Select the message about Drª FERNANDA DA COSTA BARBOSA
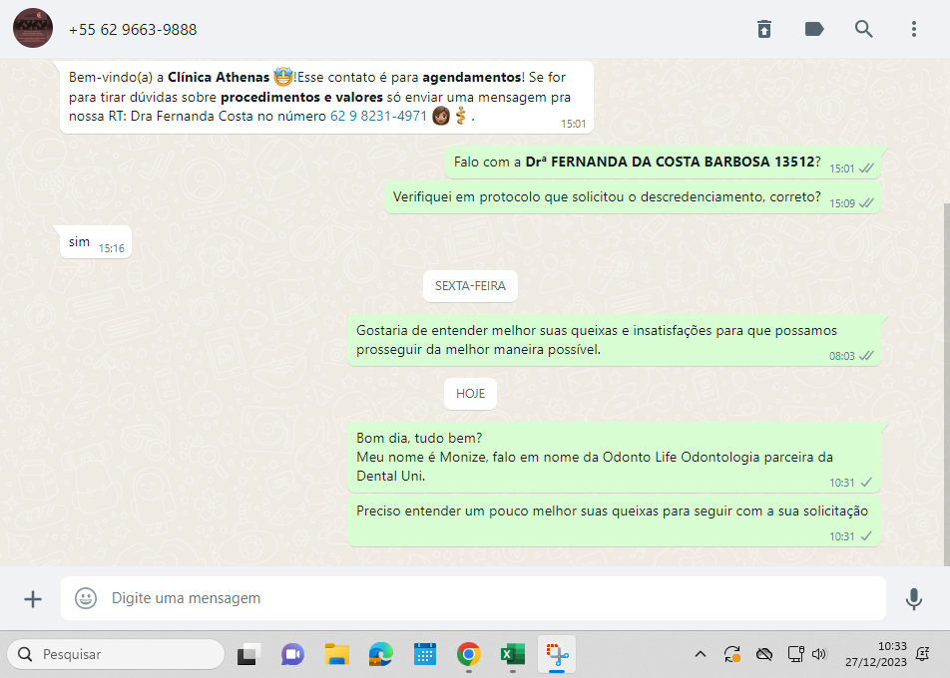 [663, 163]
